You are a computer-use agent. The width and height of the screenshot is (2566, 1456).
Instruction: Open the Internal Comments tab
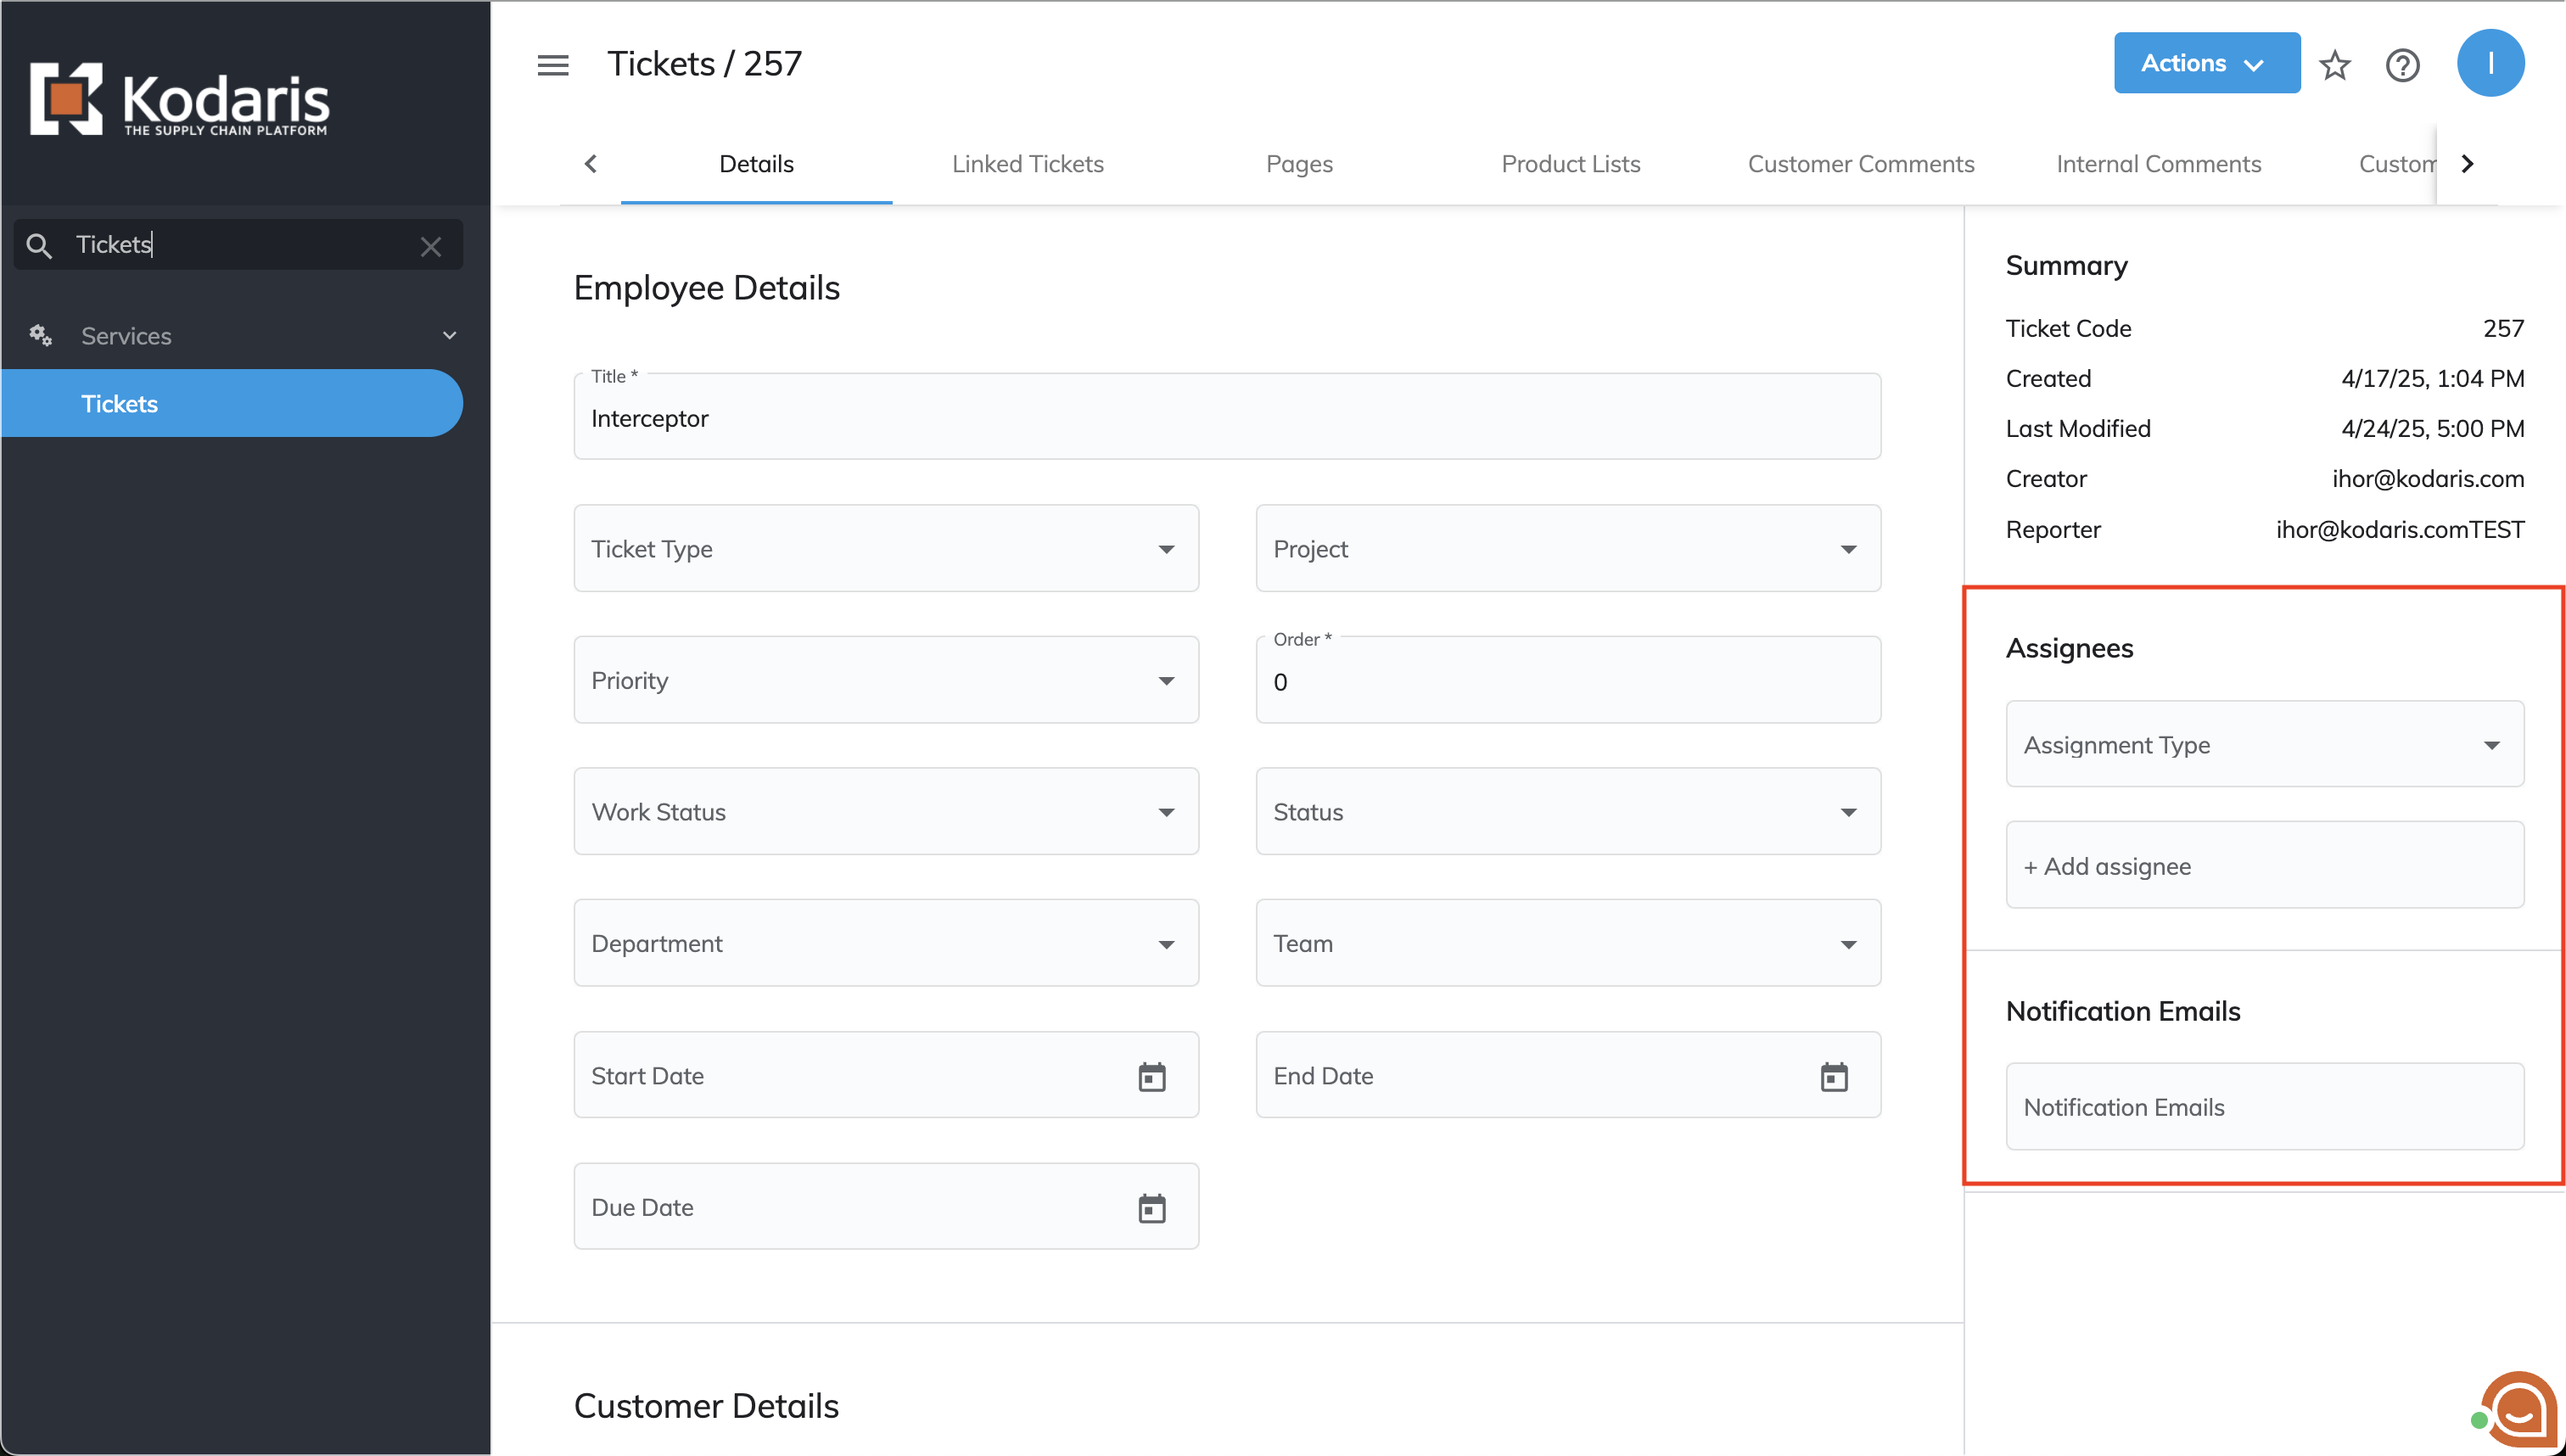click(2158, 164)
